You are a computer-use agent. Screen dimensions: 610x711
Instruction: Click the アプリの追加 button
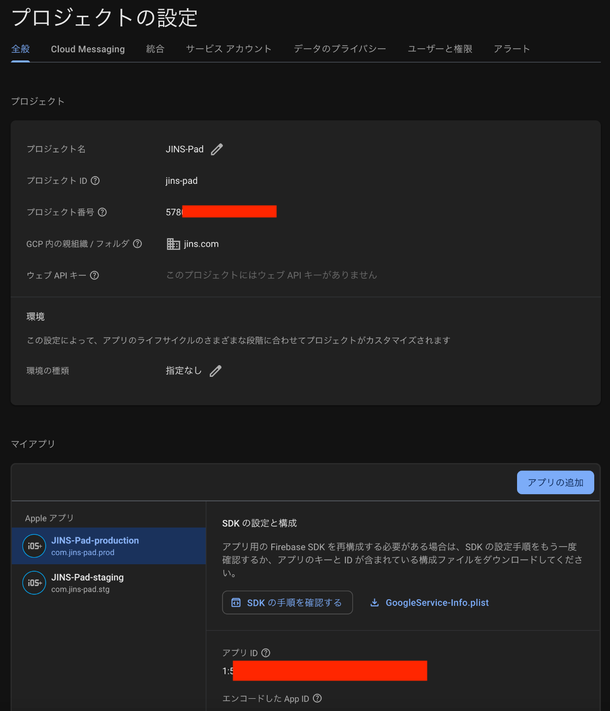point(555,482)
